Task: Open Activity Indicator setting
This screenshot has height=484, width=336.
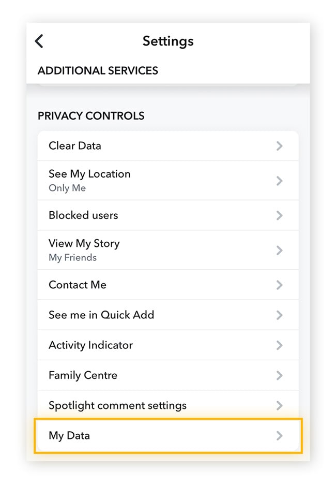Action: (90, 345)
